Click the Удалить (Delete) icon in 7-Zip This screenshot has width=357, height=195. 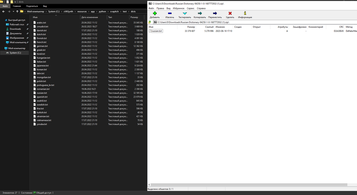pyautogui.click(x=230, y=13)
